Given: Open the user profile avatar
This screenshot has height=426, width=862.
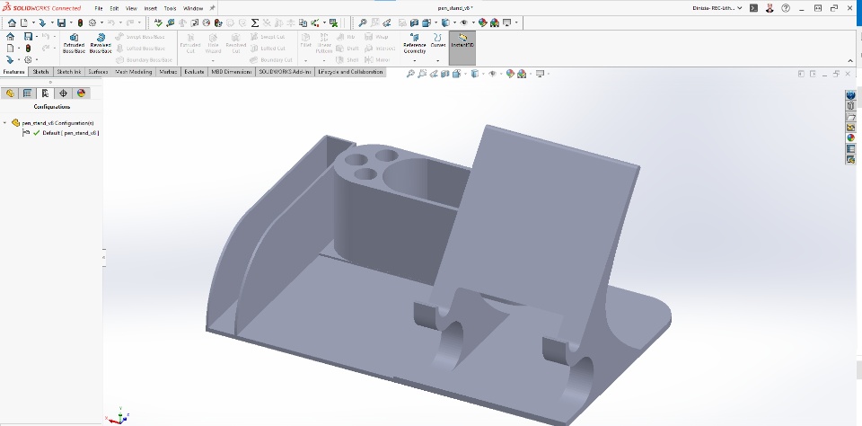Looking at the screenshot, I should point(770,8).
